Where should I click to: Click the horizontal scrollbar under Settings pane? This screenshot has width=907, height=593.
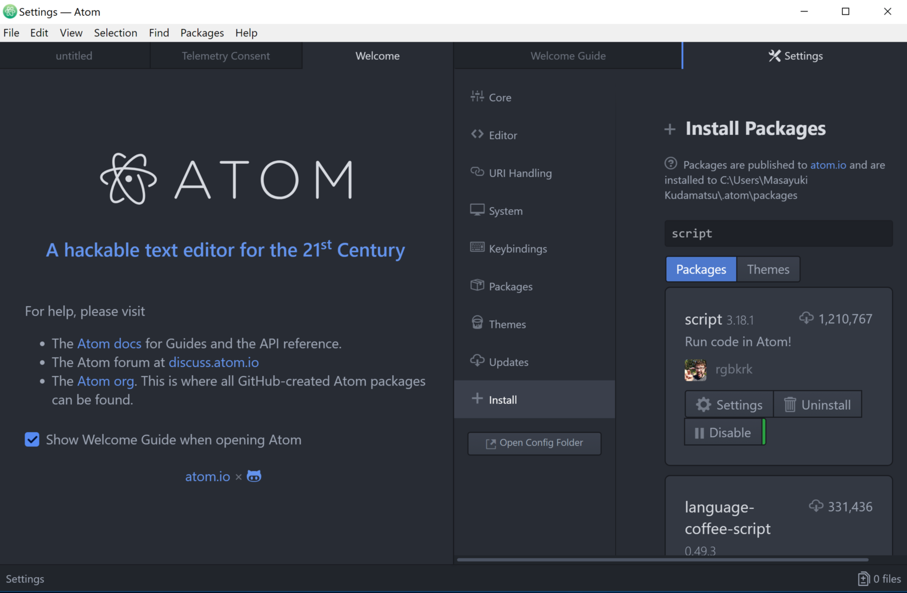662,560
